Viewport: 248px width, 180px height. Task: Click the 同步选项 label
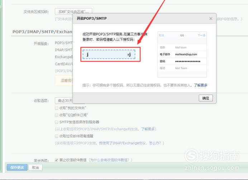(x=41, y=161)
